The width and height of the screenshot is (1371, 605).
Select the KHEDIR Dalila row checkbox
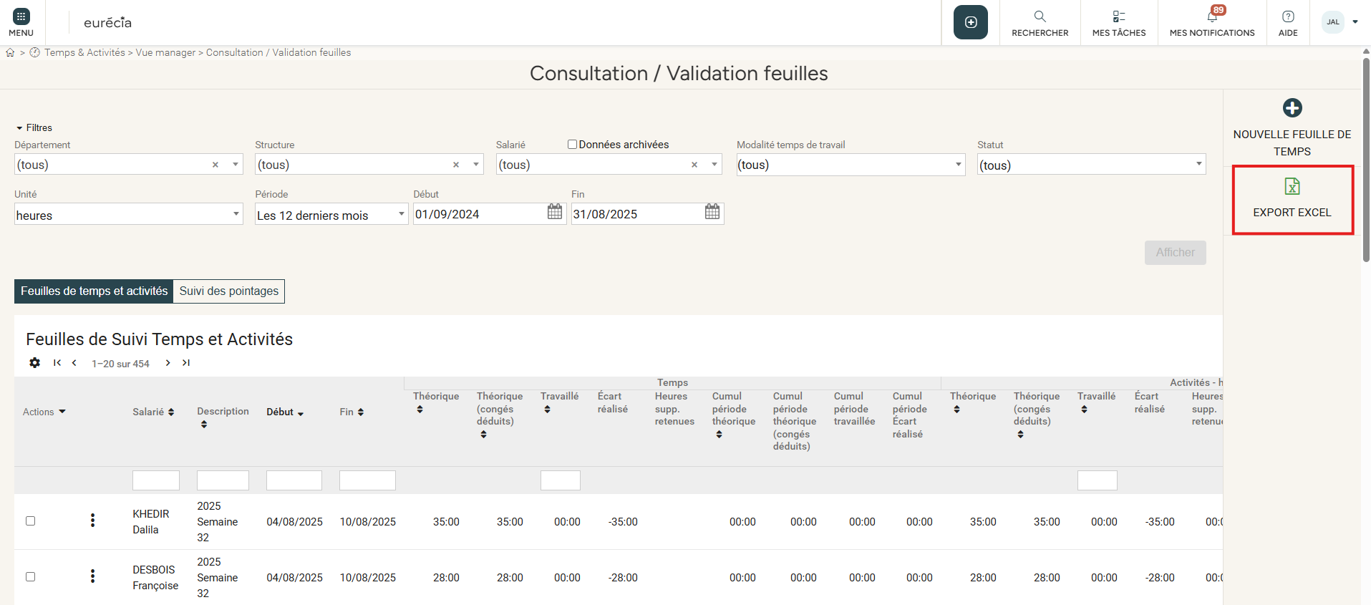[x=31, y=521]
